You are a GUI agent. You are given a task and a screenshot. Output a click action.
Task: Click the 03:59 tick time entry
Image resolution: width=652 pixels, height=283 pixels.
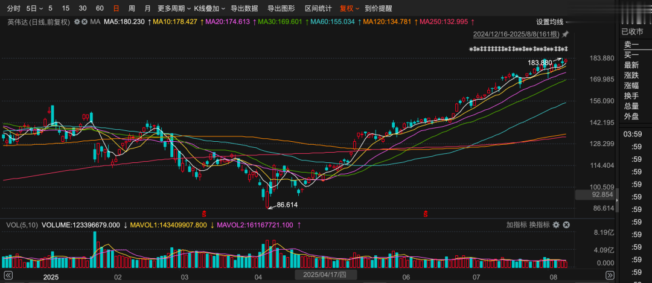pyautogui.click(x=633, y=134)
